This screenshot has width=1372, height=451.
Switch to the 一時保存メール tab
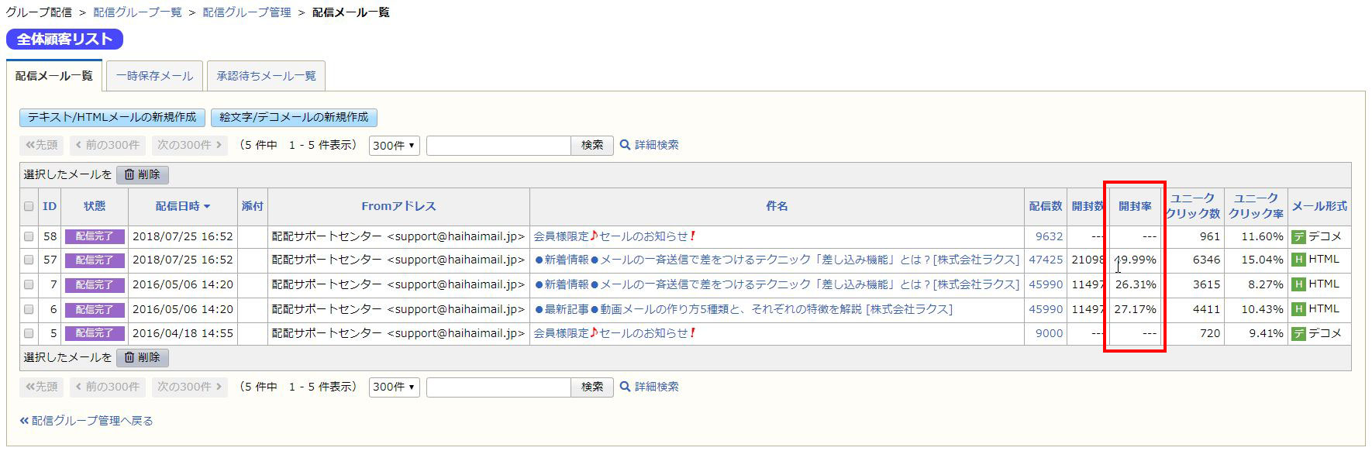pos(154,76)
